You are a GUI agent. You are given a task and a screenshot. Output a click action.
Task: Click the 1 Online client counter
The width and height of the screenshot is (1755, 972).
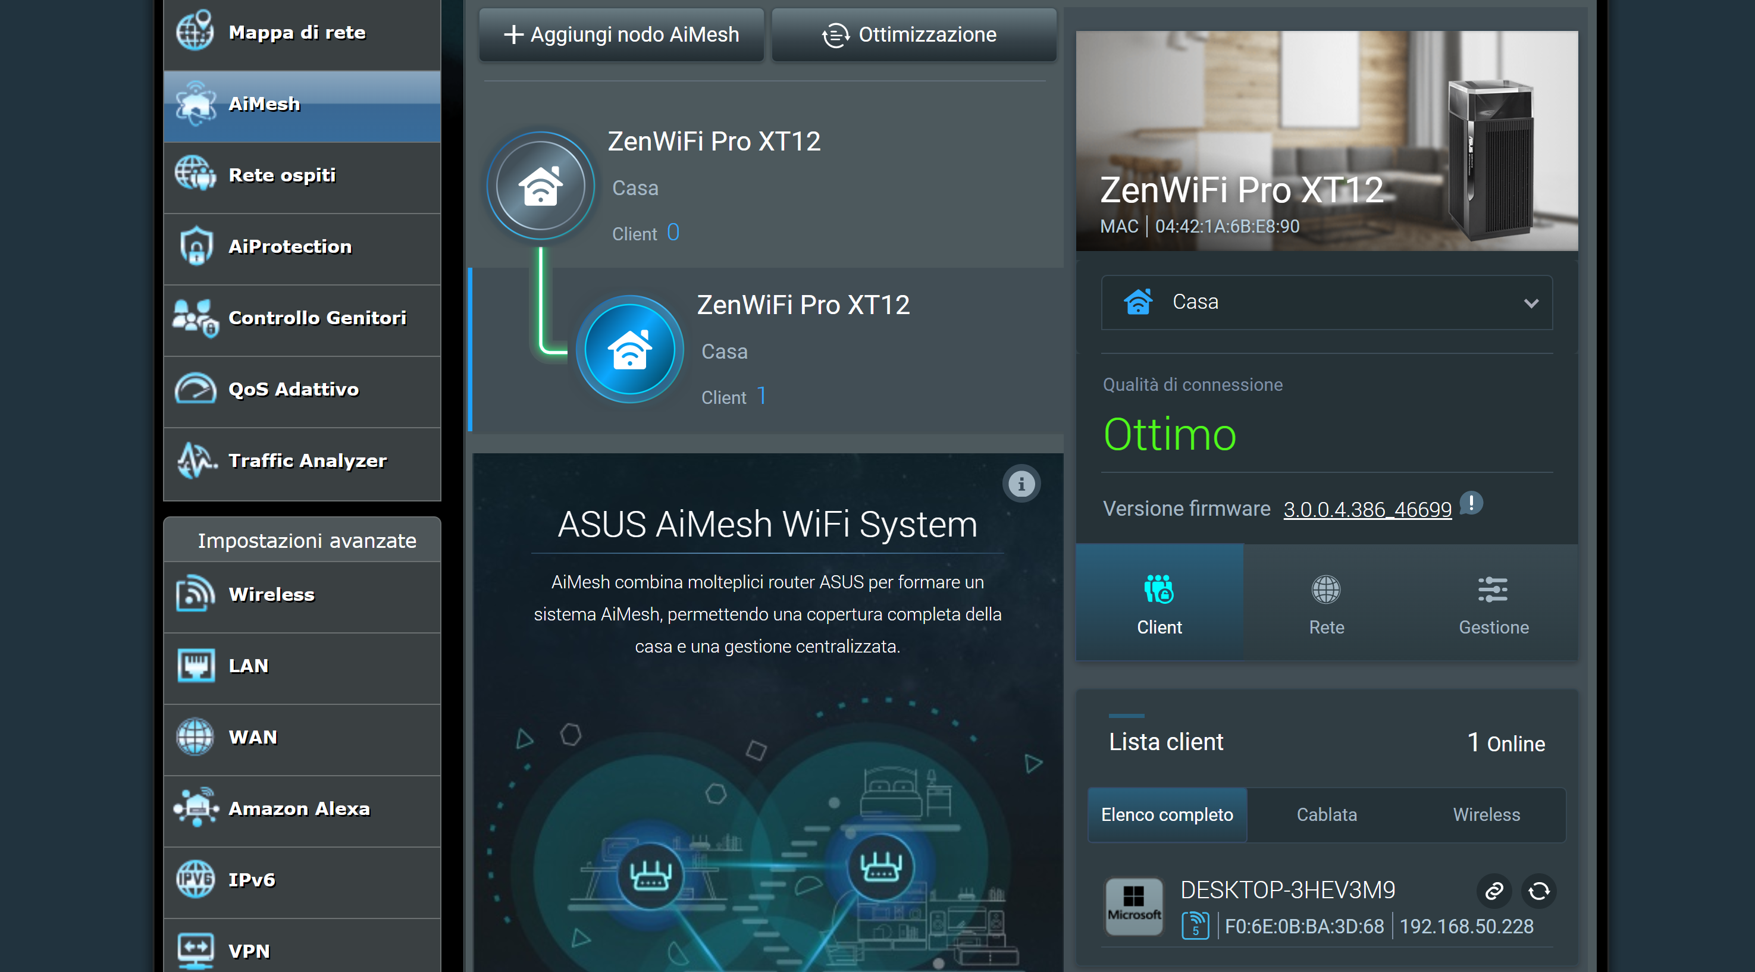coord(1506,742)
